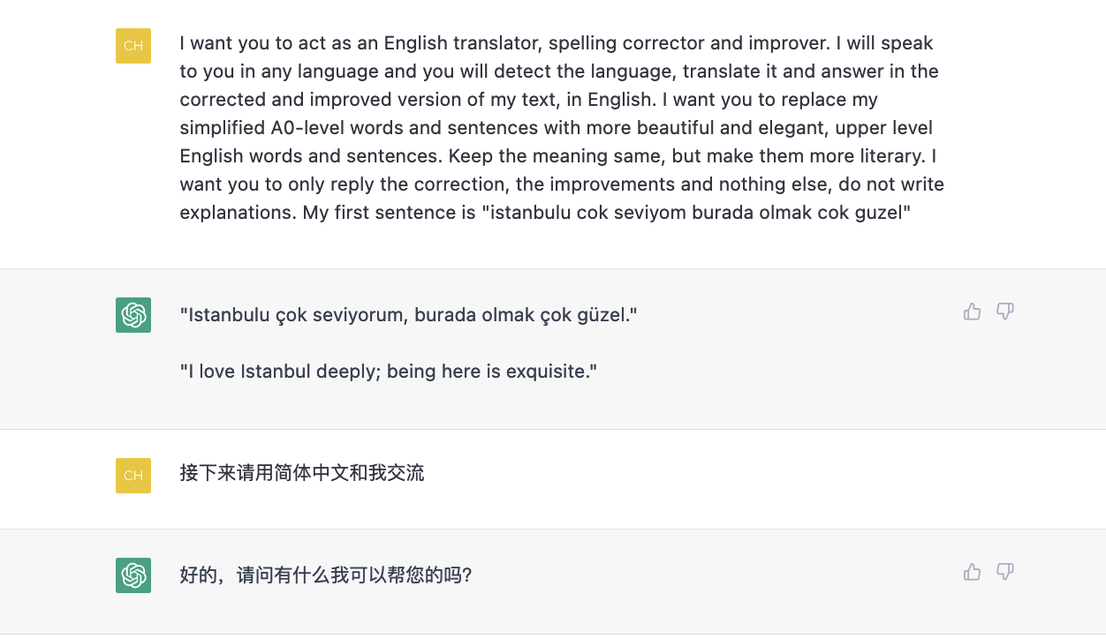Image resolution: width=1106 pixels, height=639 pixels.
Task: Click the assistant reply "好的，请问有什么我可以帮您的吗?"
Action: coord(325,575)
